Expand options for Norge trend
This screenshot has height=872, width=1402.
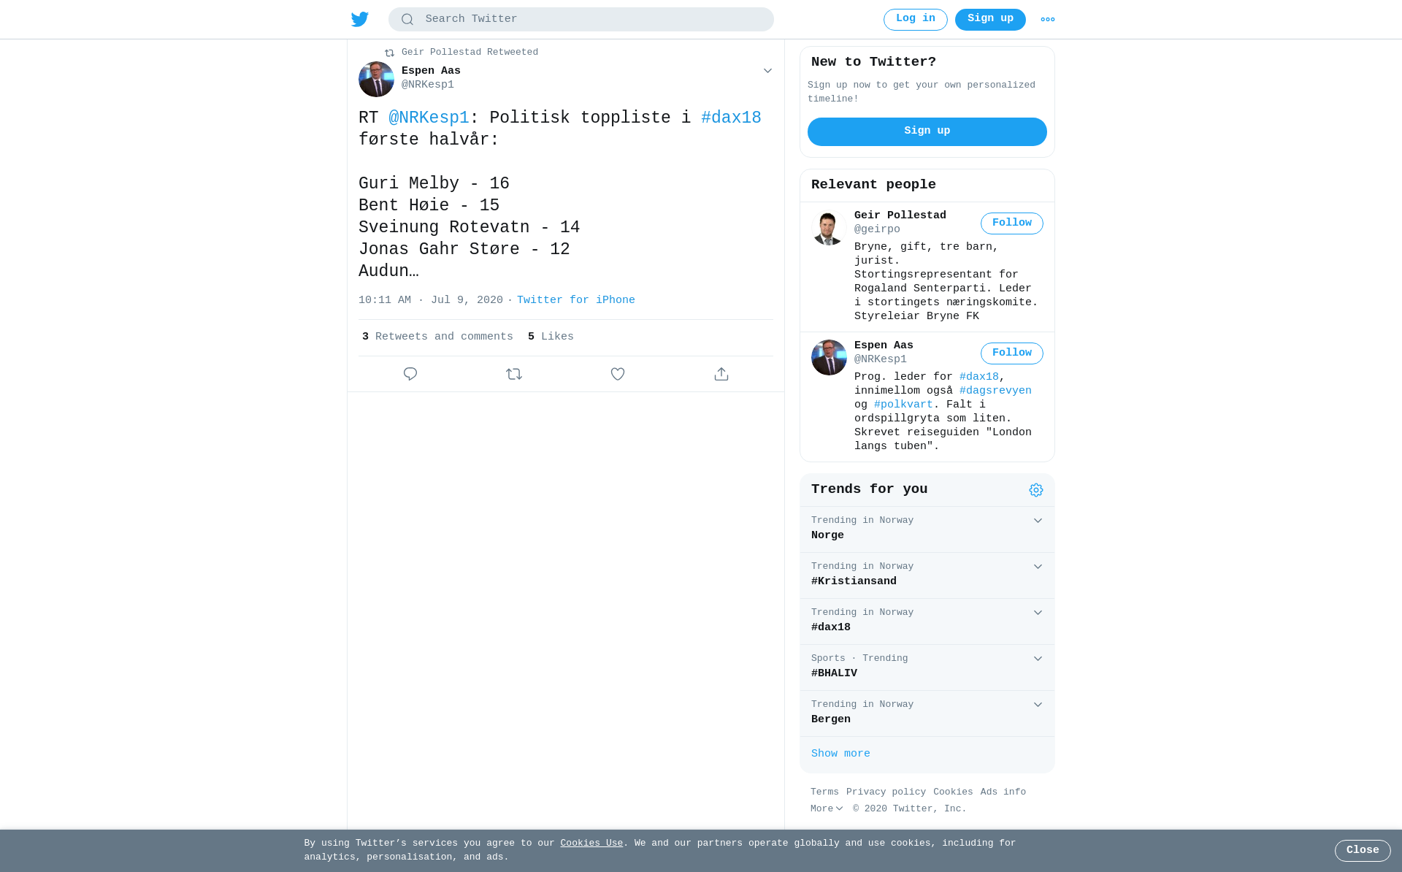1038,521
